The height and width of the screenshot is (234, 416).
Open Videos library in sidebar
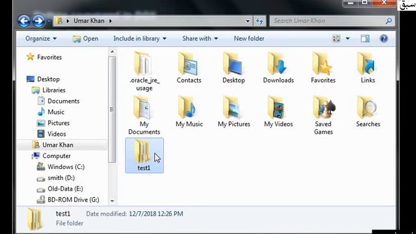point(57,135)
